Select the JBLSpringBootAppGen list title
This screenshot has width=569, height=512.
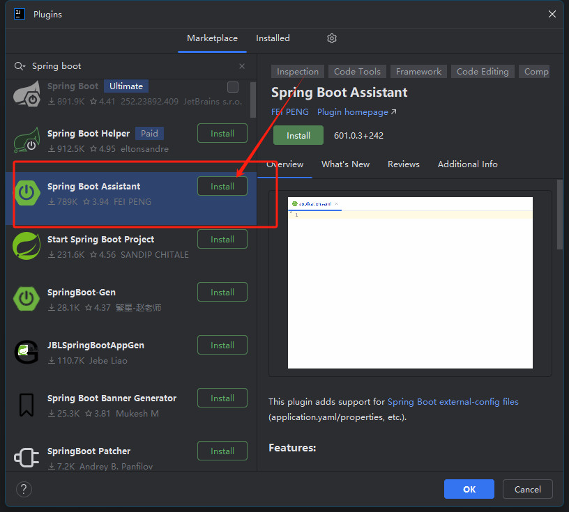click(96, 346)
